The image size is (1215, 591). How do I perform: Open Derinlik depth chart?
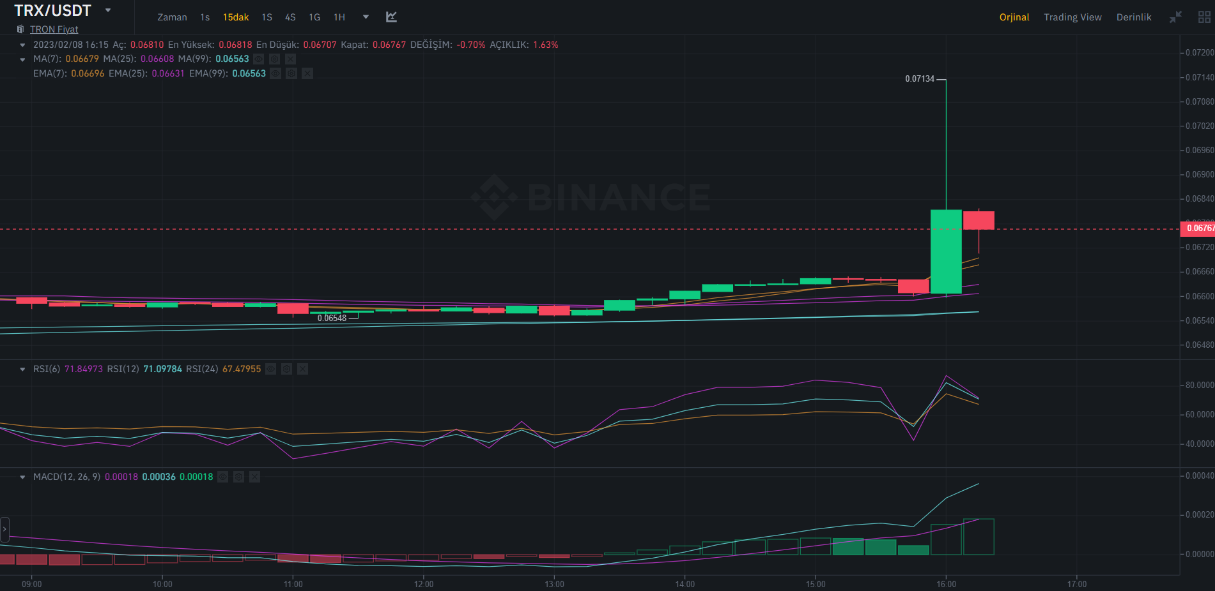[1134, 17]
